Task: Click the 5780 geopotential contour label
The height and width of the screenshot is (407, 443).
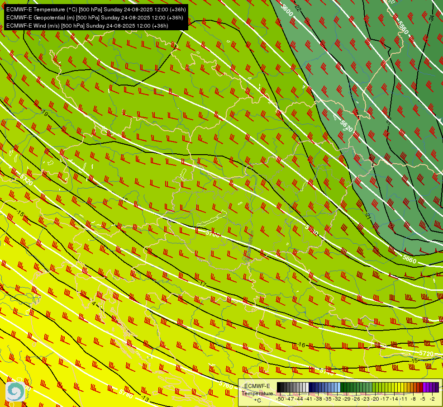Action: click(126, 394)
